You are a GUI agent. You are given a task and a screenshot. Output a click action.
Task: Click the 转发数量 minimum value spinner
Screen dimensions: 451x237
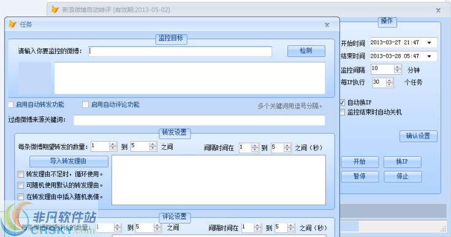click(x=104, y=146)
